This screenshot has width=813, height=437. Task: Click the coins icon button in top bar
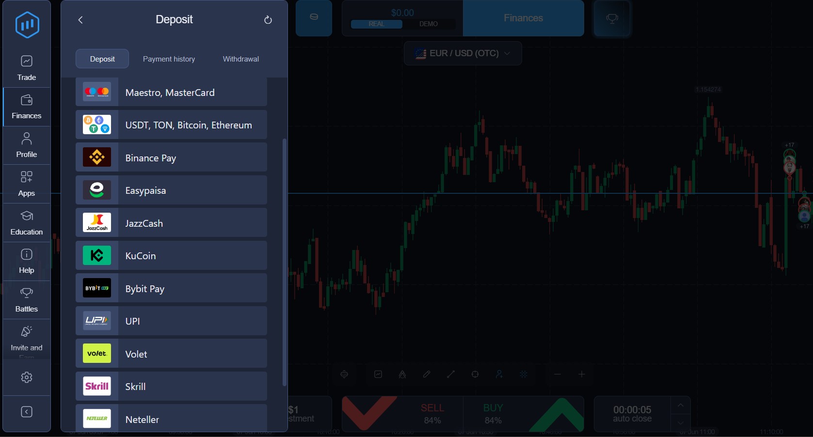coord(314,18)
